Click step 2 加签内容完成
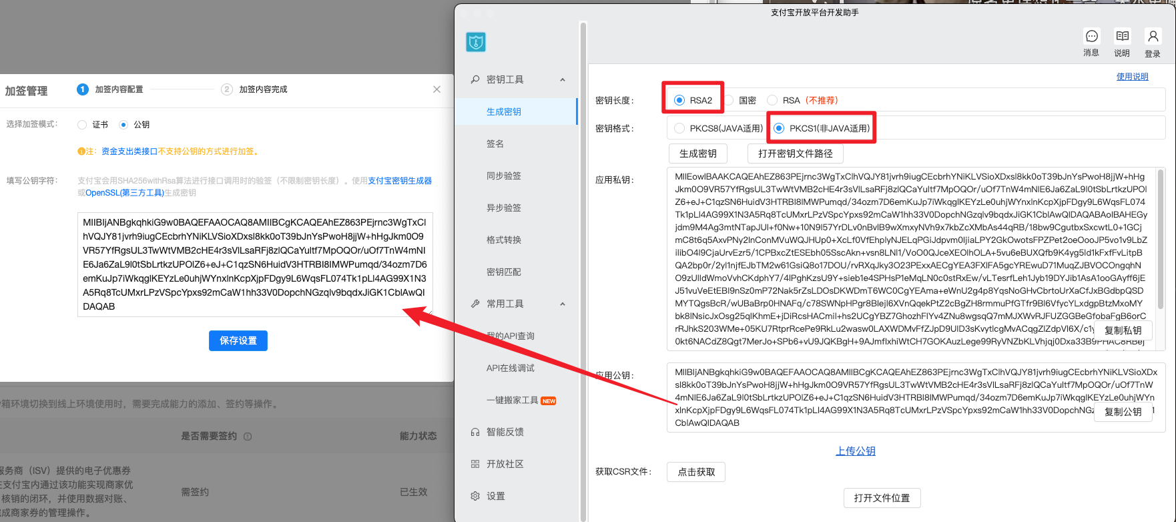The width and height of the screenshot is (1176, 522). [x=254, y=89]
